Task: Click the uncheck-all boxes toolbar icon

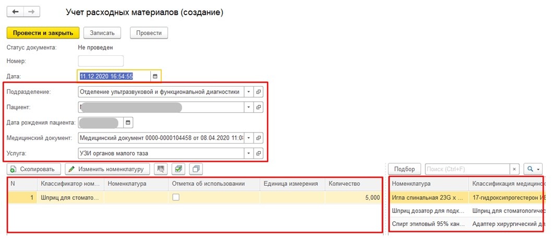Action: tap(196, 169)
